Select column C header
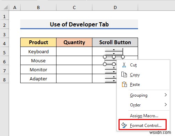Viewport: 175px width, 136px height. [x=74, y=8]
